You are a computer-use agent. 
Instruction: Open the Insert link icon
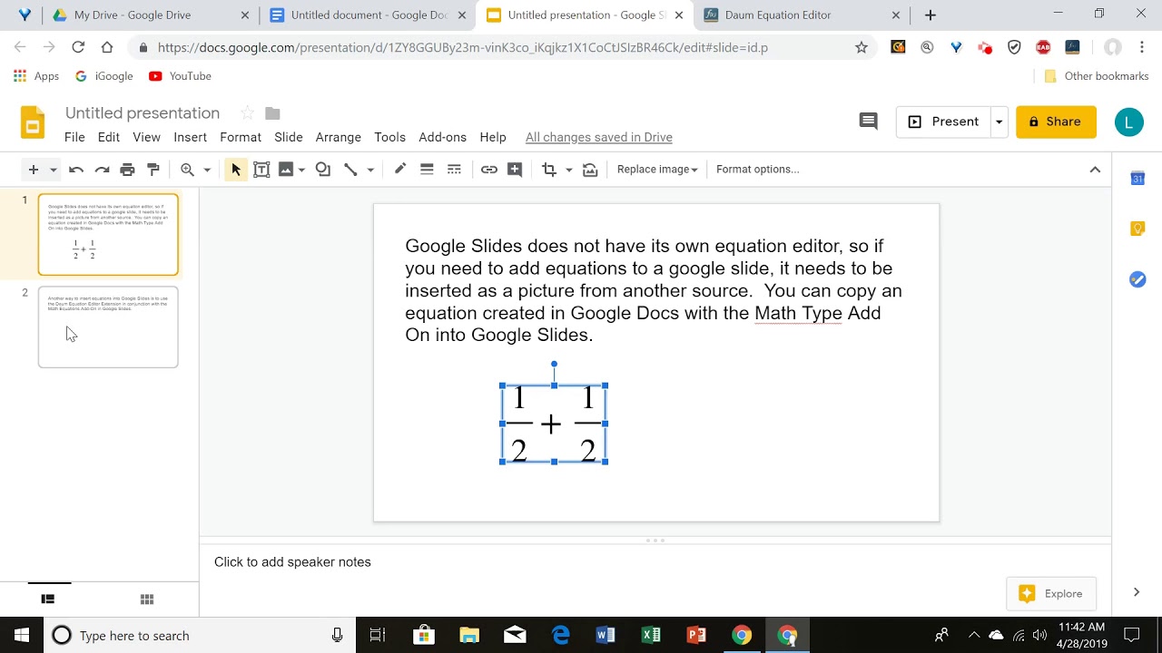(x=489, y=170)
